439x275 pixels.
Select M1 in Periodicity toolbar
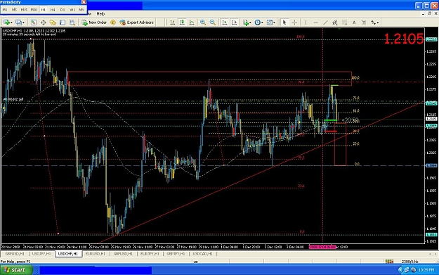(x=5, y=10)
